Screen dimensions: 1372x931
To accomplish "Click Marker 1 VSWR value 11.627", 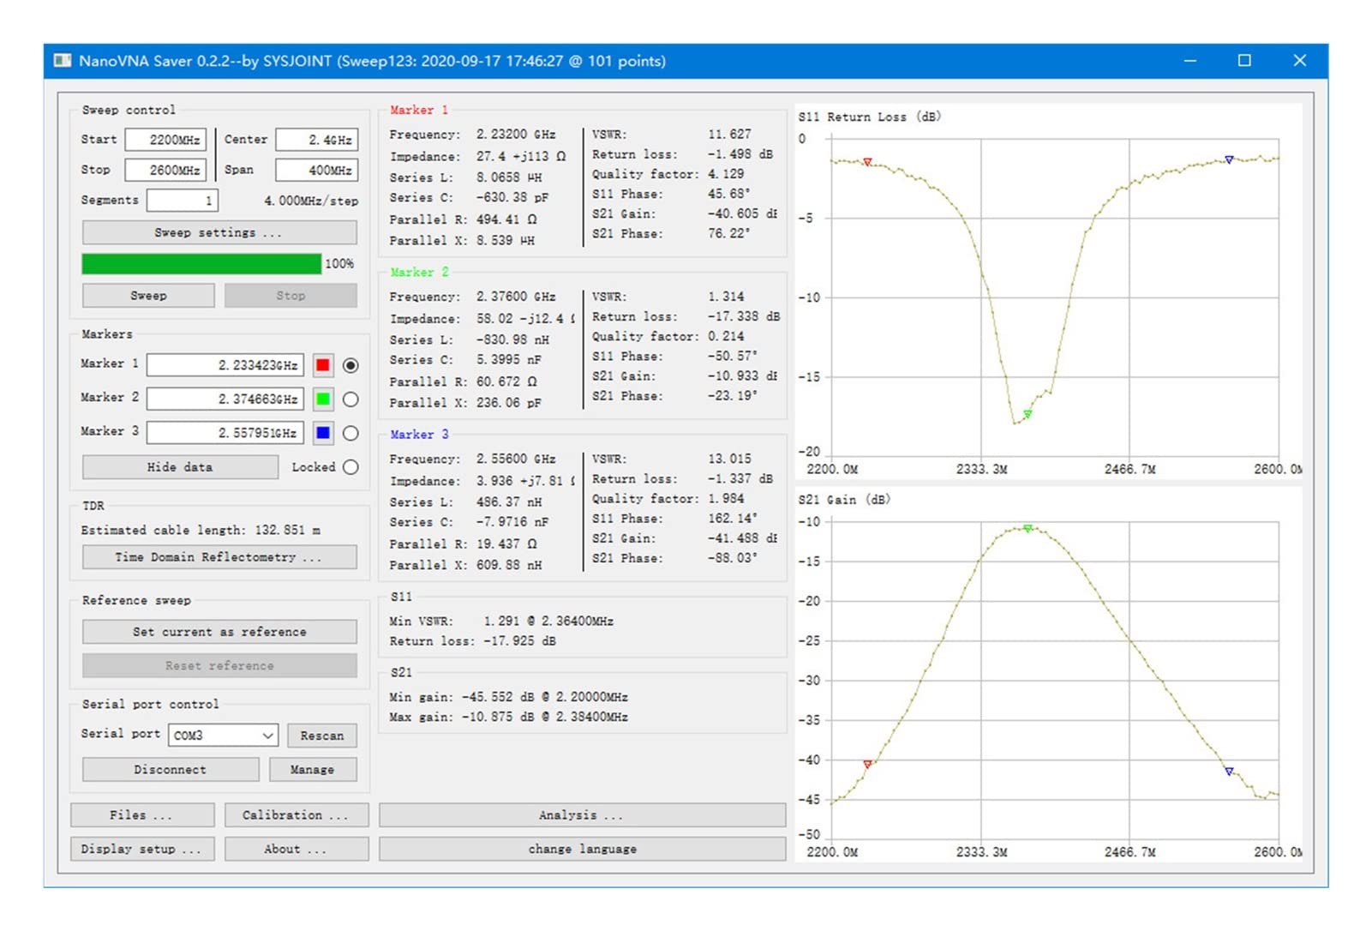I will 729,134.
